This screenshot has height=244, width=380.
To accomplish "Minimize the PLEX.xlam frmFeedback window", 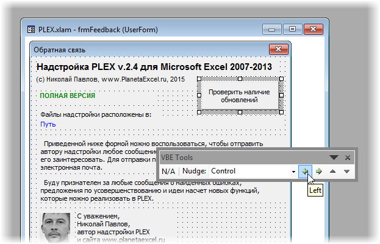I will point(271,29).
